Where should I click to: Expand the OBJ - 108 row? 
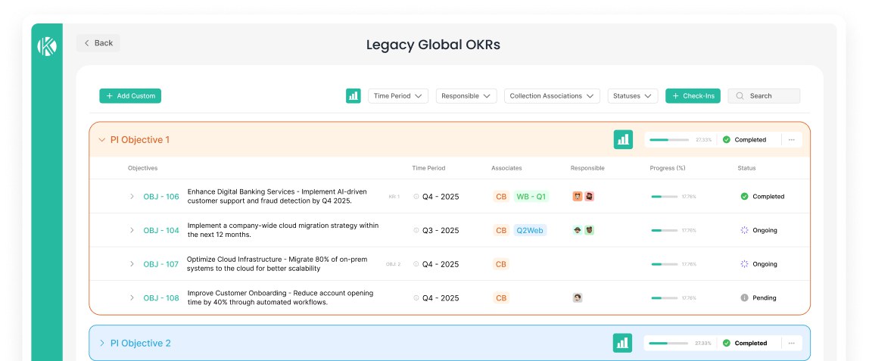tap(132, 298)
